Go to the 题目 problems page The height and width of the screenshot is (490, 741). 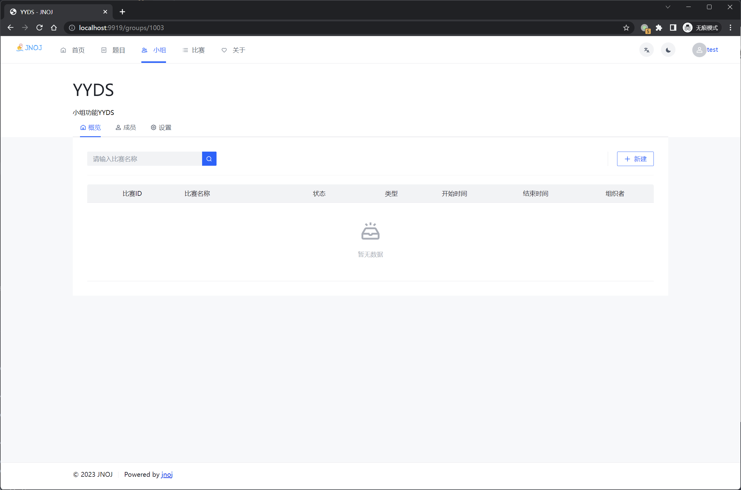(113, 50)
